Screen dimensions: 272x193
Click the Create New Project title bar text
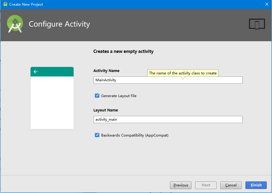(x=26, y=4)
